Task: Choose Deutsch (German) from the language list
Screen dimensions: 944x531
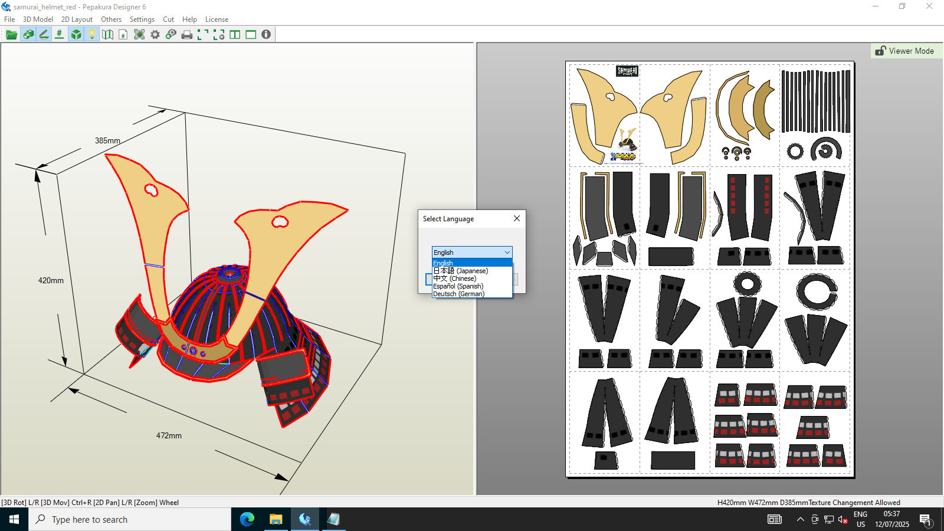Action: pos(459,294)
